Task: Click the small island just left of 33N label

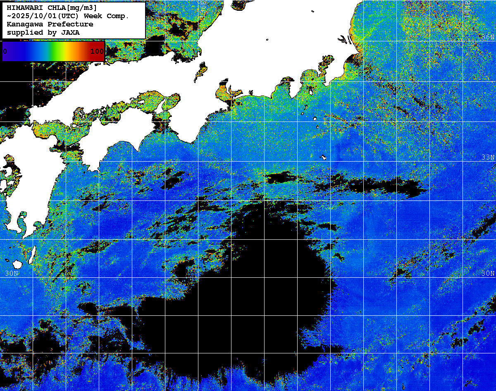Action: [x=324, y=157]
